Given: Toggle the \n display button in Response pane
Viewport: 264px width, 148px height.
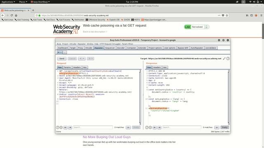Looking at the screenshot, I should tap(217, 127).
